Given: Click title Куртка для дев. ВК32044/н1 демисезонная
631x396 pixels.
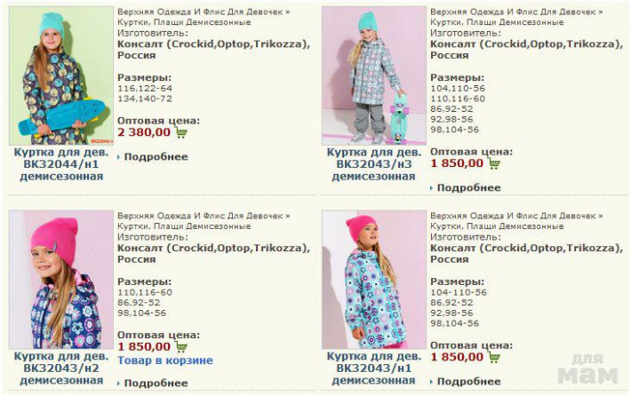Looking at the screenshot, I should pos(61,164).
